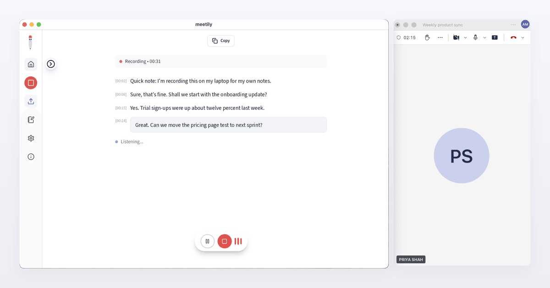Click the PRIYA SHAH name label
550x288 pixels.
point(411,260)
